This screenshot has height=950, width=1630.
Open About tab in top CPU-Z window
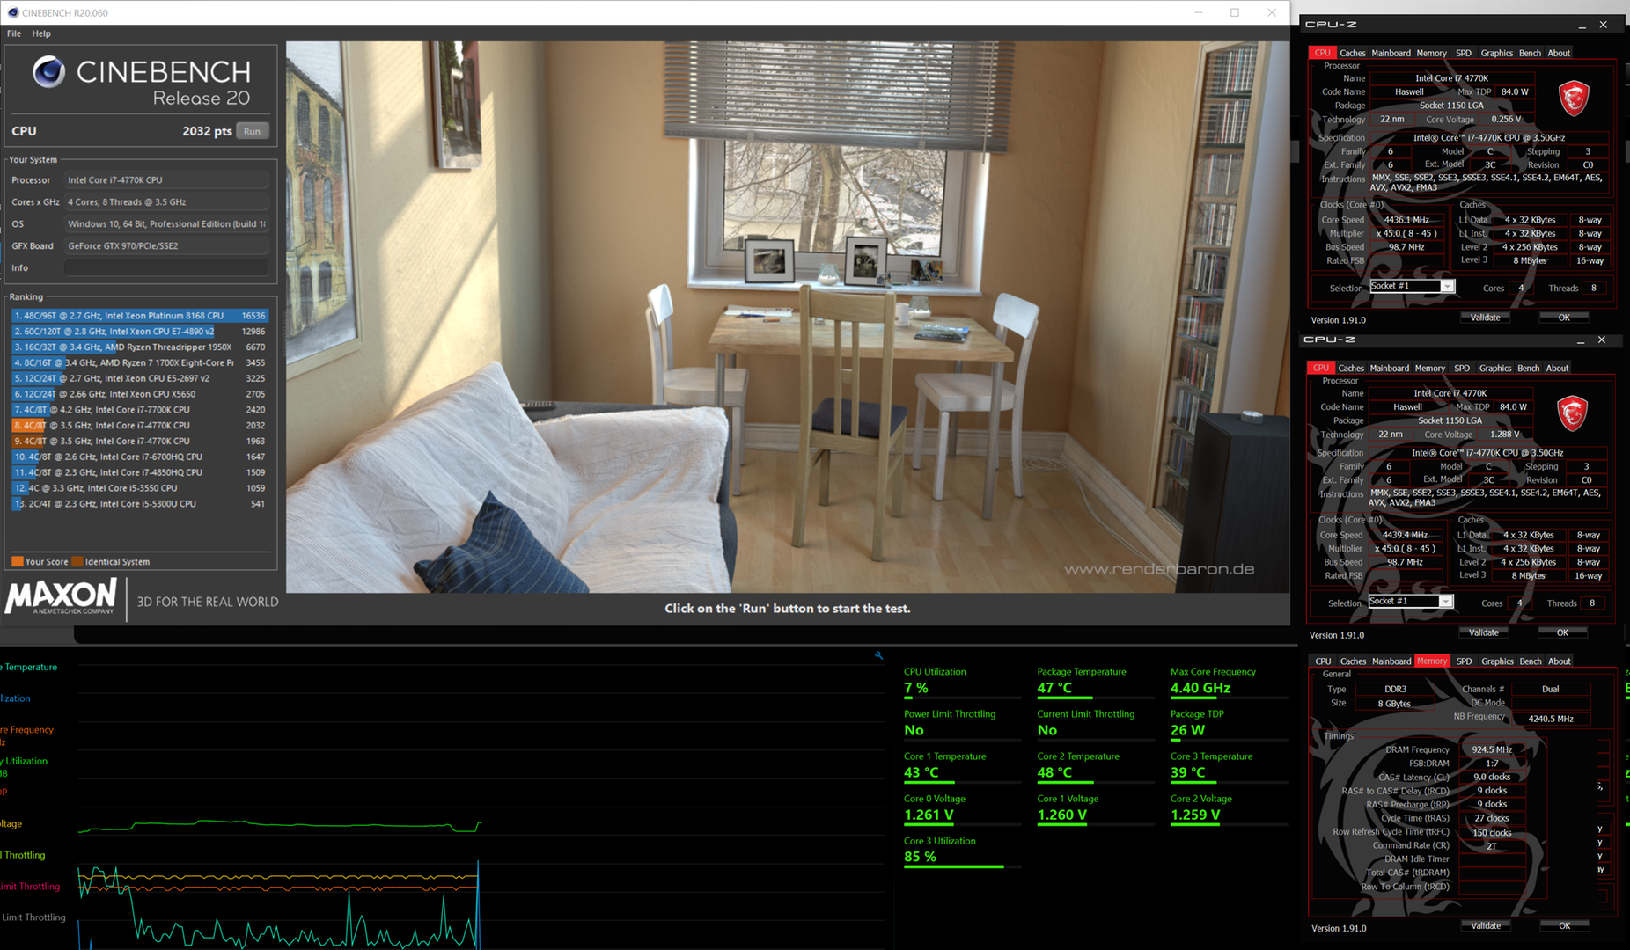pyautogui.click(x=1559, y=53)
